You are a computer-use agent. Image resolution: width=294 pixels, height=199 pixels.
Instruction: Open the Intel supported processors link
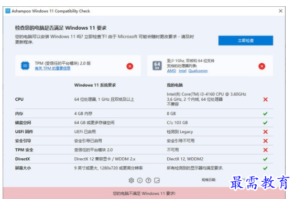182,71
